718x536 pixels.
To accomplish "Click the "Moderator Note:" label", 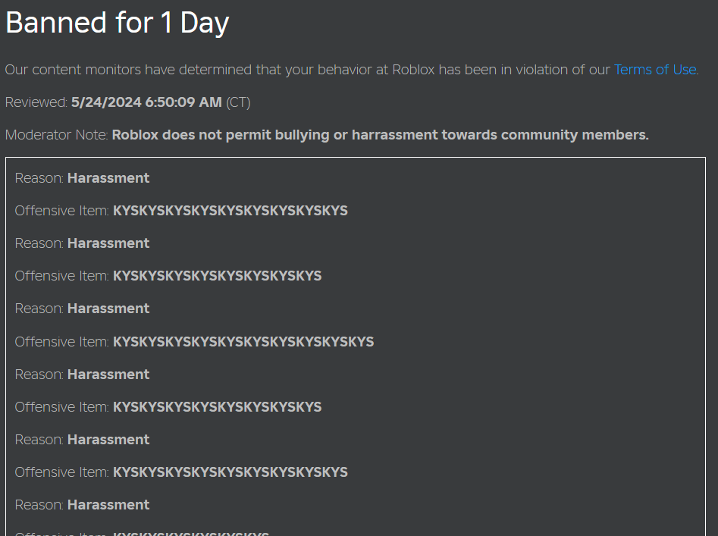I will click(x=57, y=136).
